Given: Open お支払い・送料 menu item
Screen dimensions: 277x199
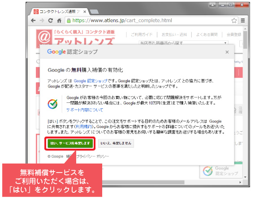Looking at the screenshot, I should [x=174, y=35].
